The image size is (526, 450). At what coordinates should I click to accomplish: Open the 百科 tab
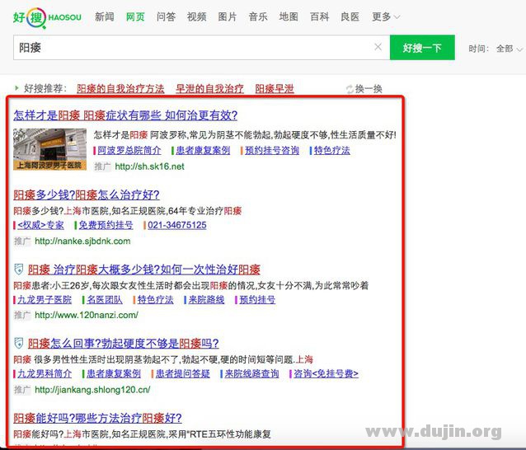click(319, 16)
